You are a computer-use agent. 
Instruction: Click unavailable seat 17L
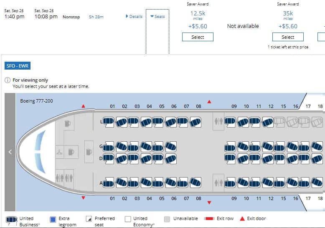point(304,122)
